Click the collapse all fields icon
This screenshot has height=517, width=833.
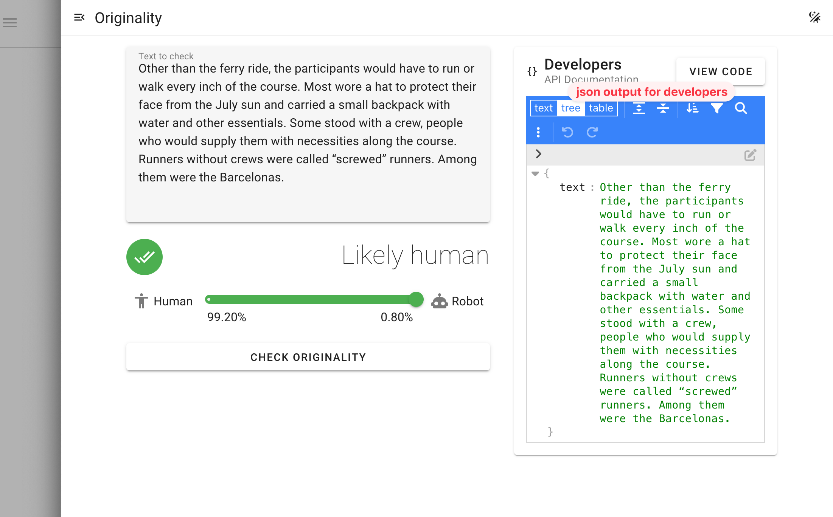point(663,108)
